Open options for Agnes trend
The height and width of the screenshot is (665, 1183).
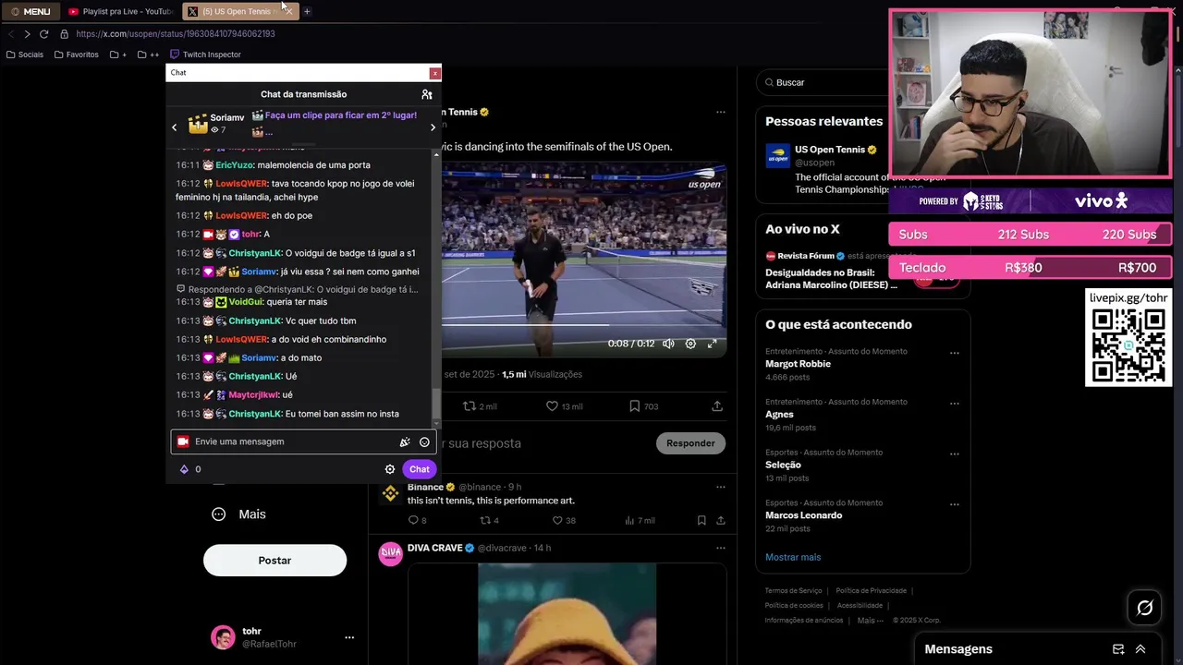(955, 404)
